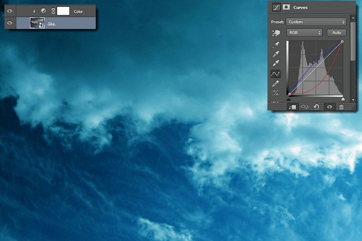Click the Color layer mask link icon

[53, 11]
